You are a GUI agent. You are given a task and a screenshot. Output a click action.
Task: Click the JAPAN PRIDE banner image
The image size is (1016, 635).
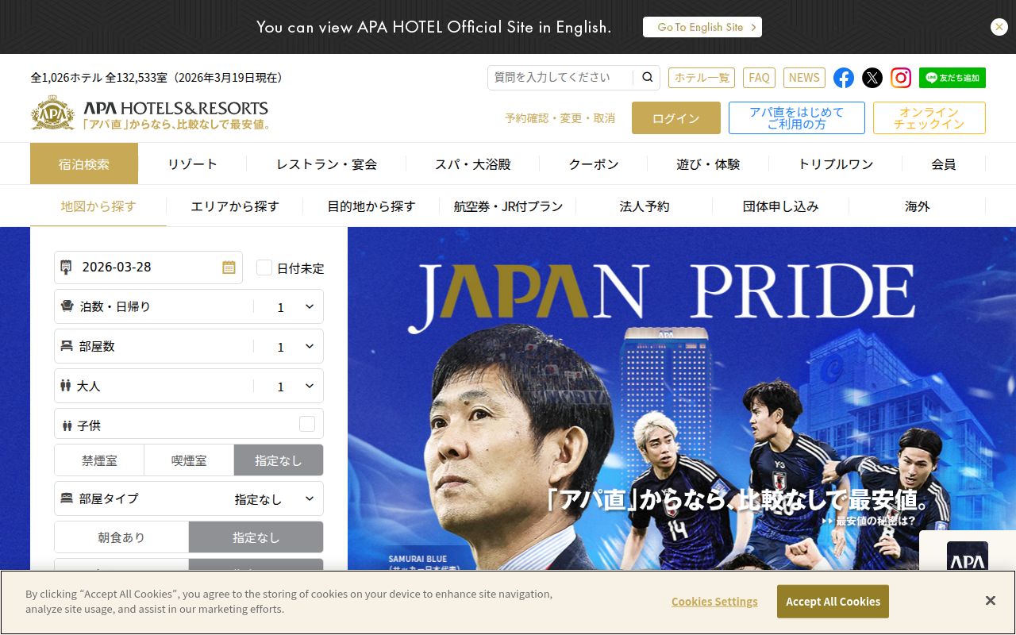[x=682, y=398]
